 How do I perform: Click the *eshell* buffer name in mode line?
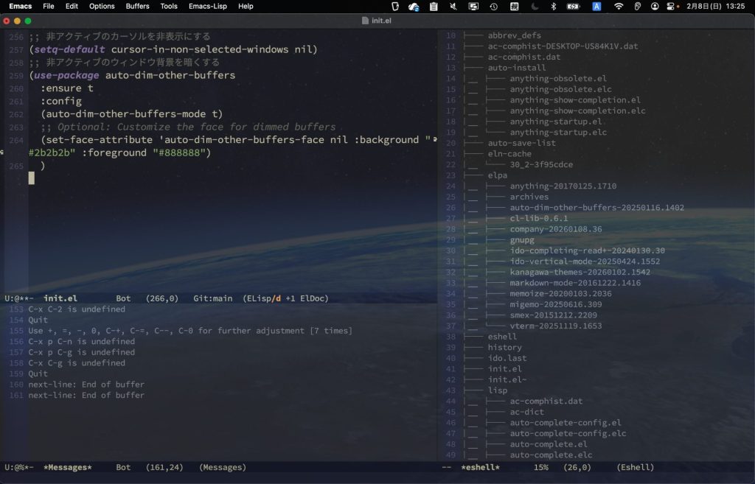pos(480,467)
